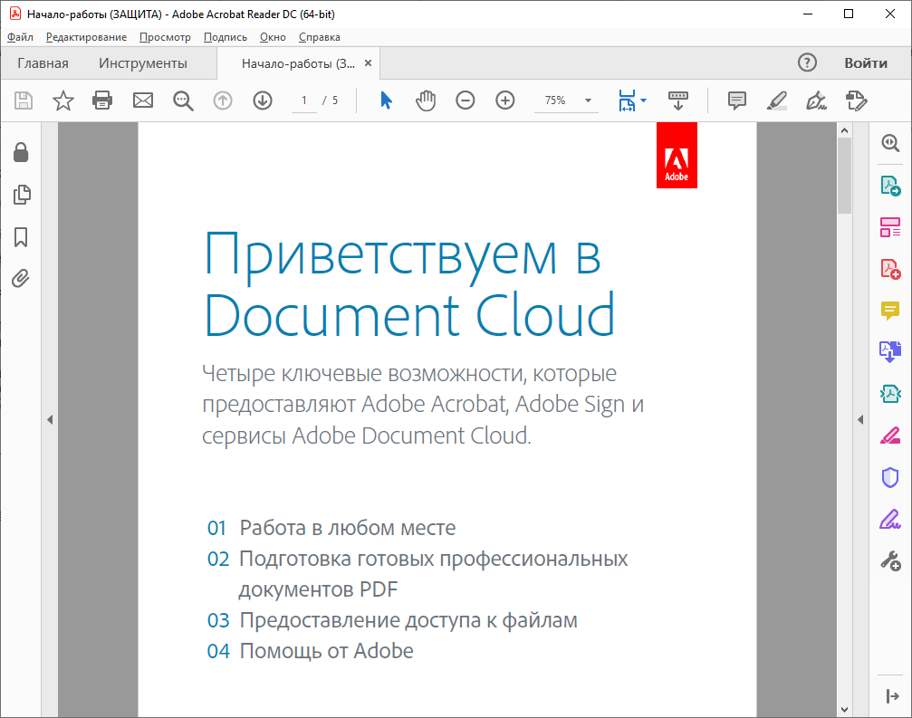Open the Create PDF tool in right pane
The width and height of the screenshot is (912, 718).
coord(890,269)
